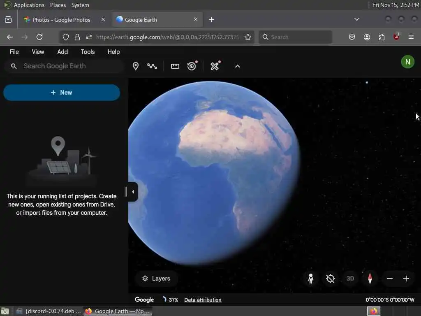Click the tracking protection shield icon
Viewport: 421px width, 316px height.
pyautogui.click(x=66, y=37)
